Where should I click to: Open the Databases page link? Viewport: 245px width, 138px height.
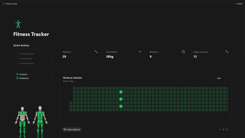[x=23, y=78]
